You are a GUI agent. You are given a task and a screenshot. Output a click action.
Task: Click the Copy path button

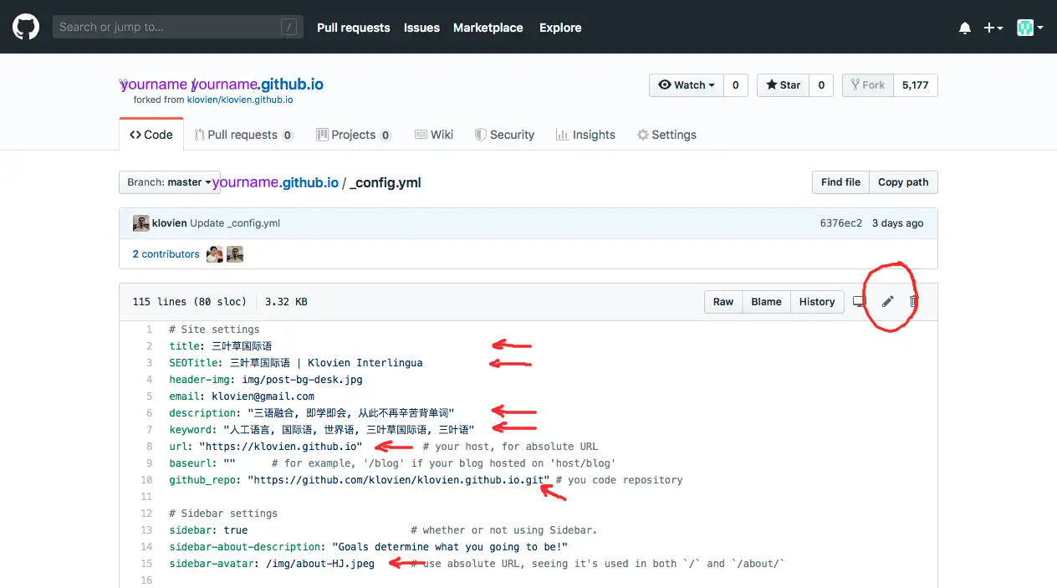pyautogui.click(x=903, y=182)
